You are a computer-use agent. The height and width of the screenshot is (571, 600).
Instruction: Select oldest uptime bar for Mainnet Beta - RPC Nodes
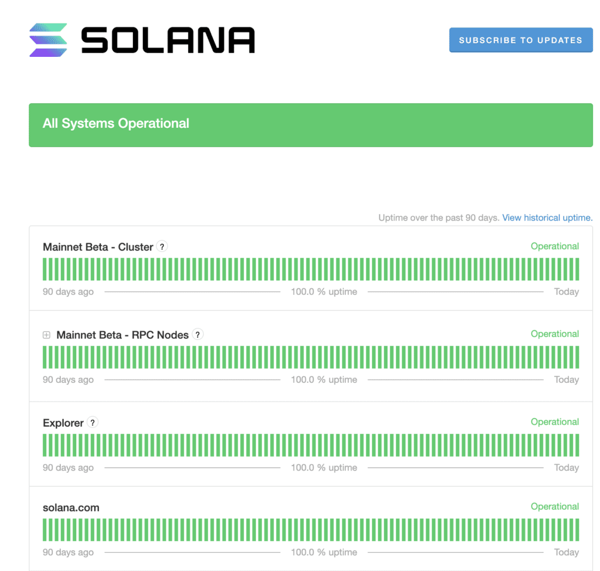45,357
